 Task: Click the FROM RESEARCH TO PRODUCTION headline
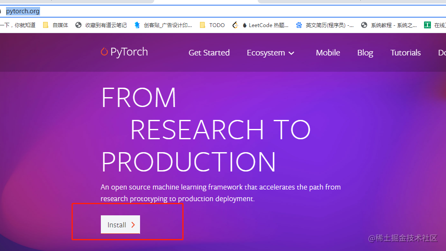pyautogui.click(x=206, y=129)
